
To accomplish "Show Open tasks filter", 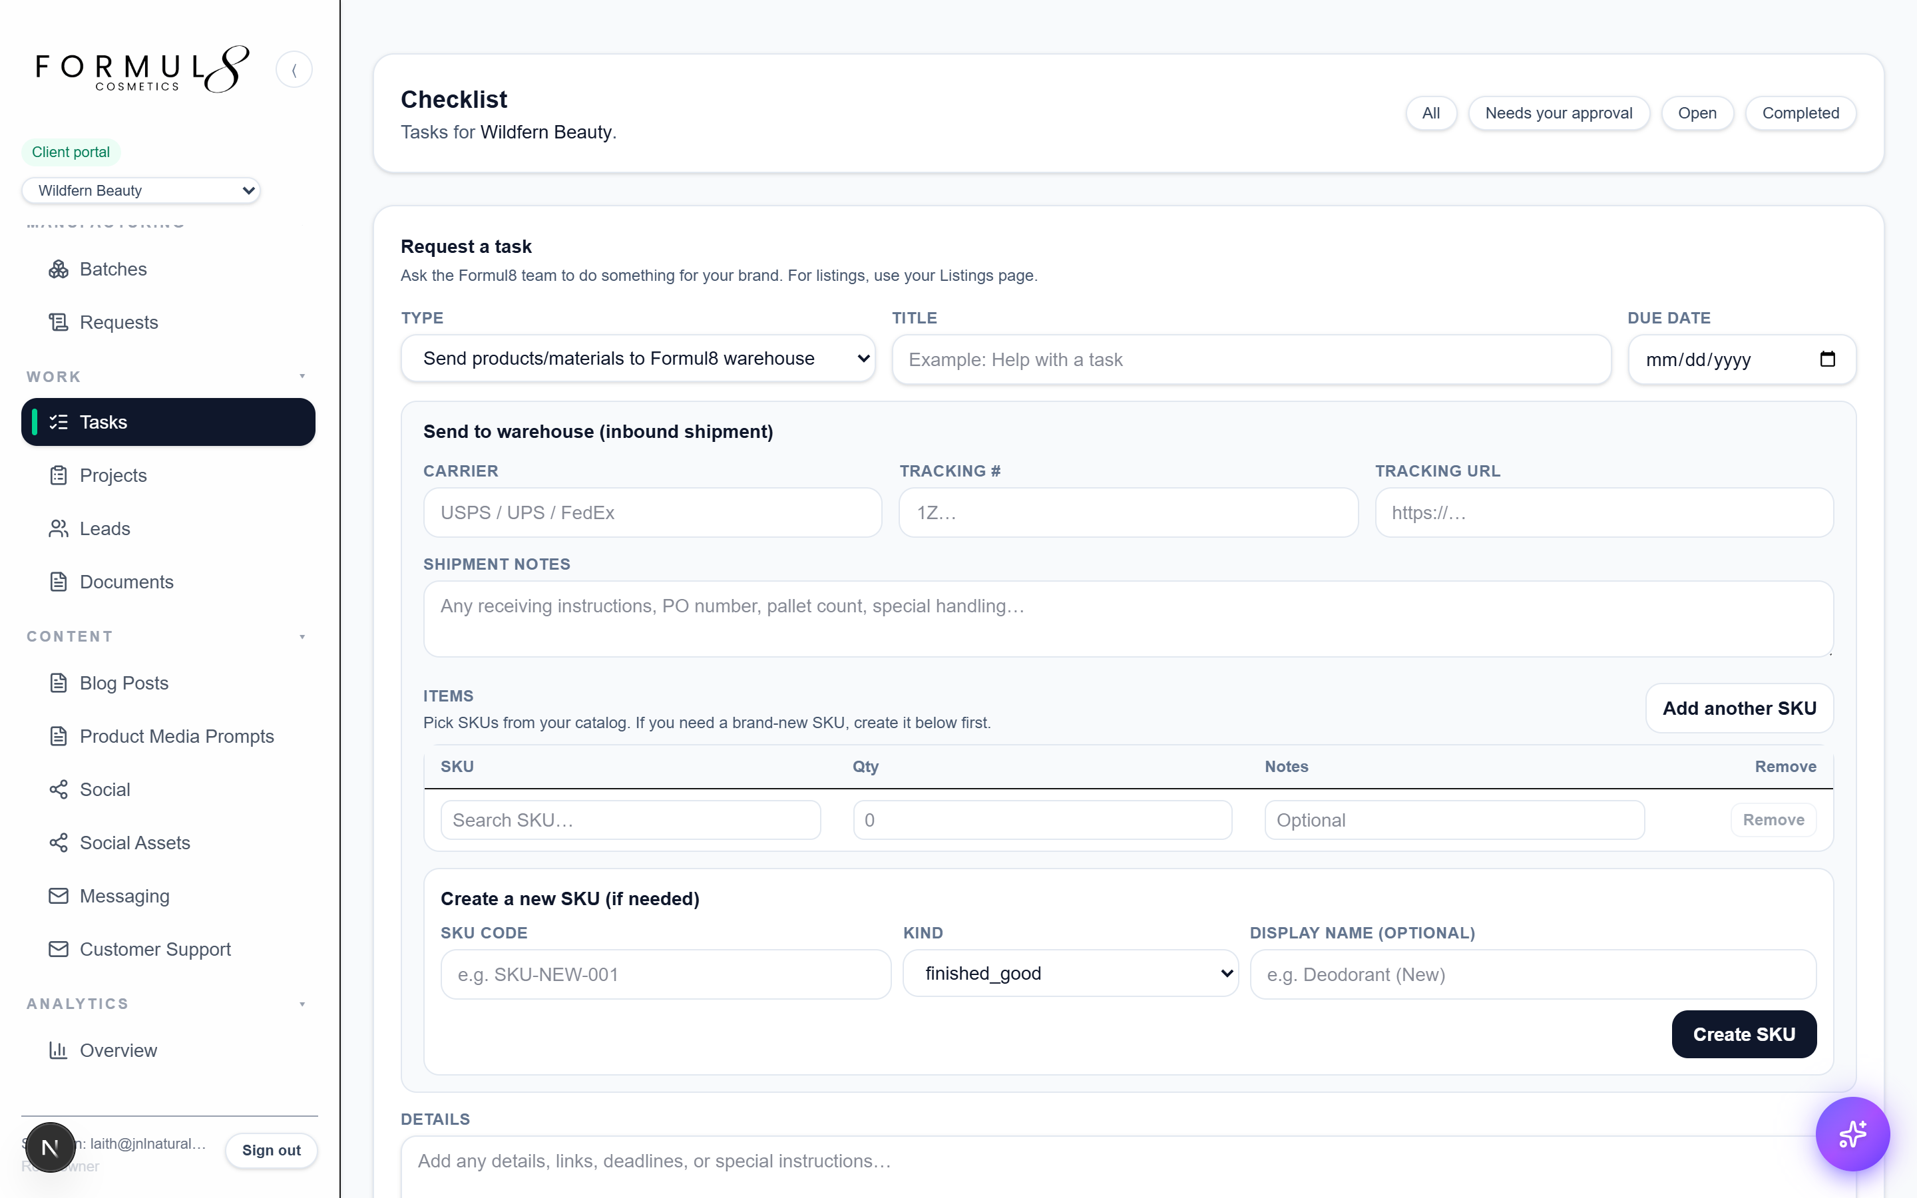I will [1697, 113].
